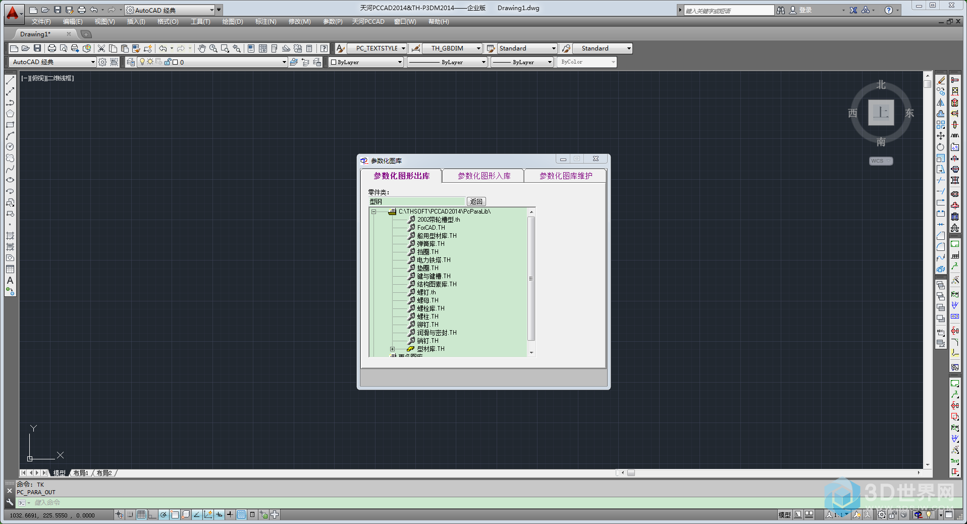Screen dimensions: 967x524
Task: Select the Multiline Text (A) tool
Action: (10, 280)
